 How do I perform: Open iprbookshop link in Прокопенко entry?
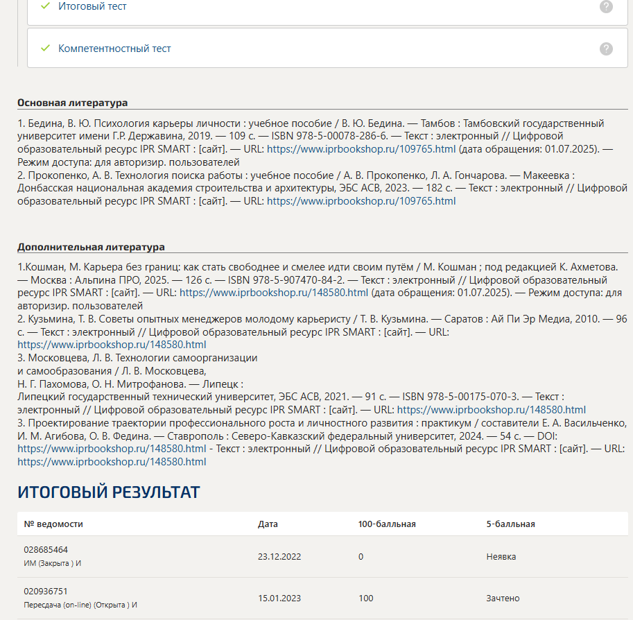pyautogui.click(x=361, y=201)
